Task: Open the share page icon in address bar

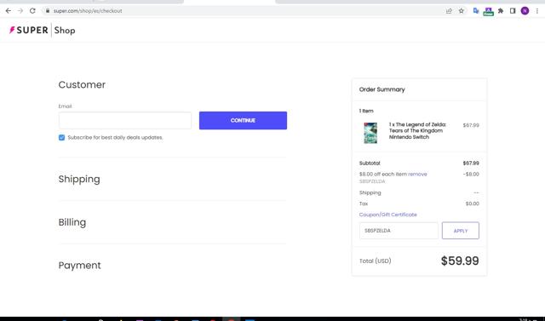Action: 449,11
